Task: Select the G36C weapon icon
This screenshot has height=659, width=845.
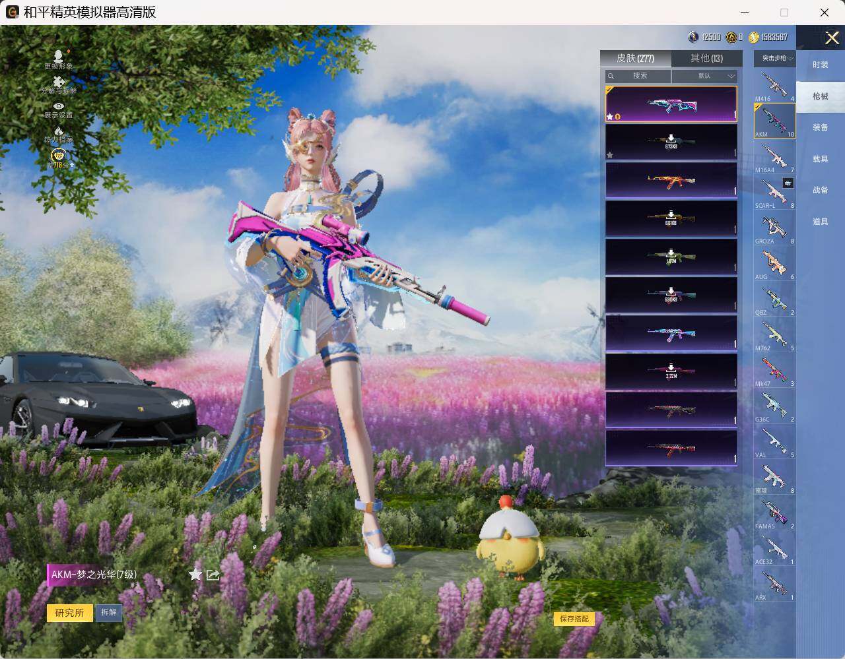Action: tap(775, 406)
